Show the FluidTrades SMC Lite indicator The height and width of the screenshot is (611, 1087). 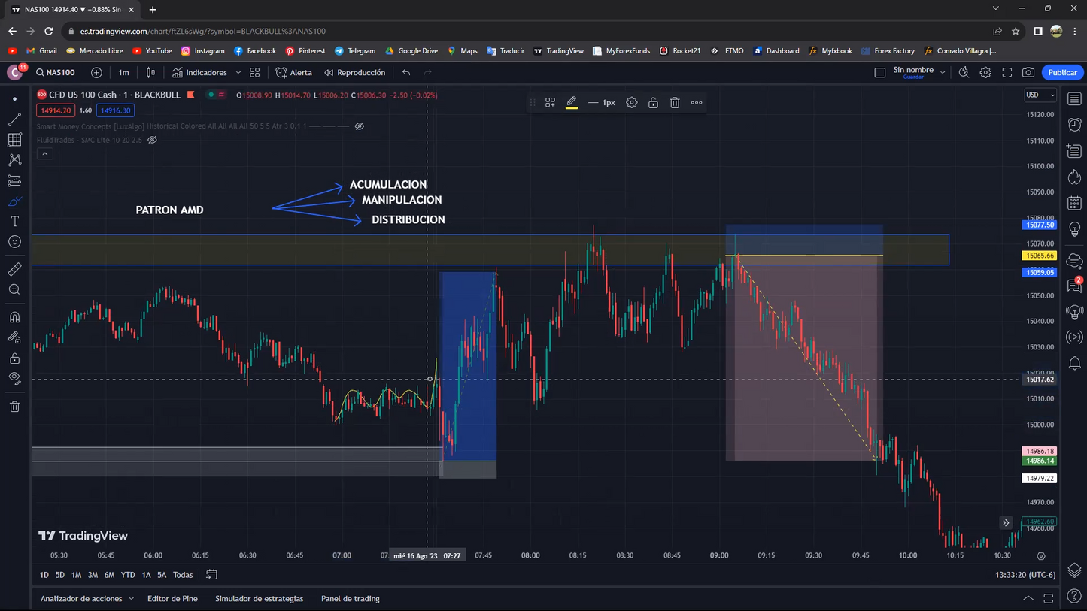tap(152, 140)
